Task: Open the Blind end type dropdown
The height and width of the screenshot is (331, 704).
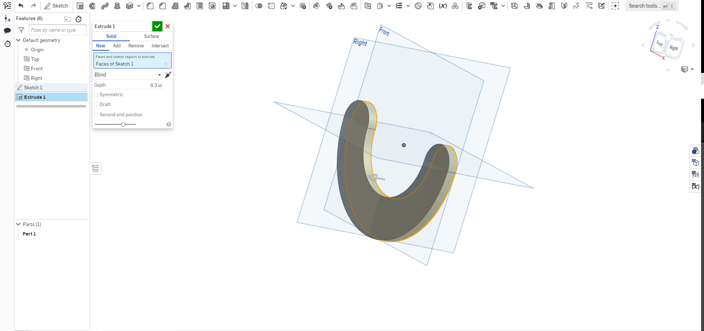Action: coord(127,75)
